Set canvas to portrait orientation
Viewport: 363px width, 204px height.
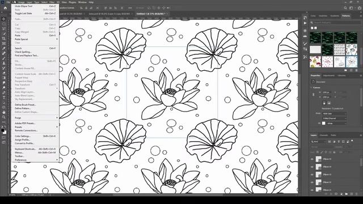pyautogui.click(x=324, y=103)
